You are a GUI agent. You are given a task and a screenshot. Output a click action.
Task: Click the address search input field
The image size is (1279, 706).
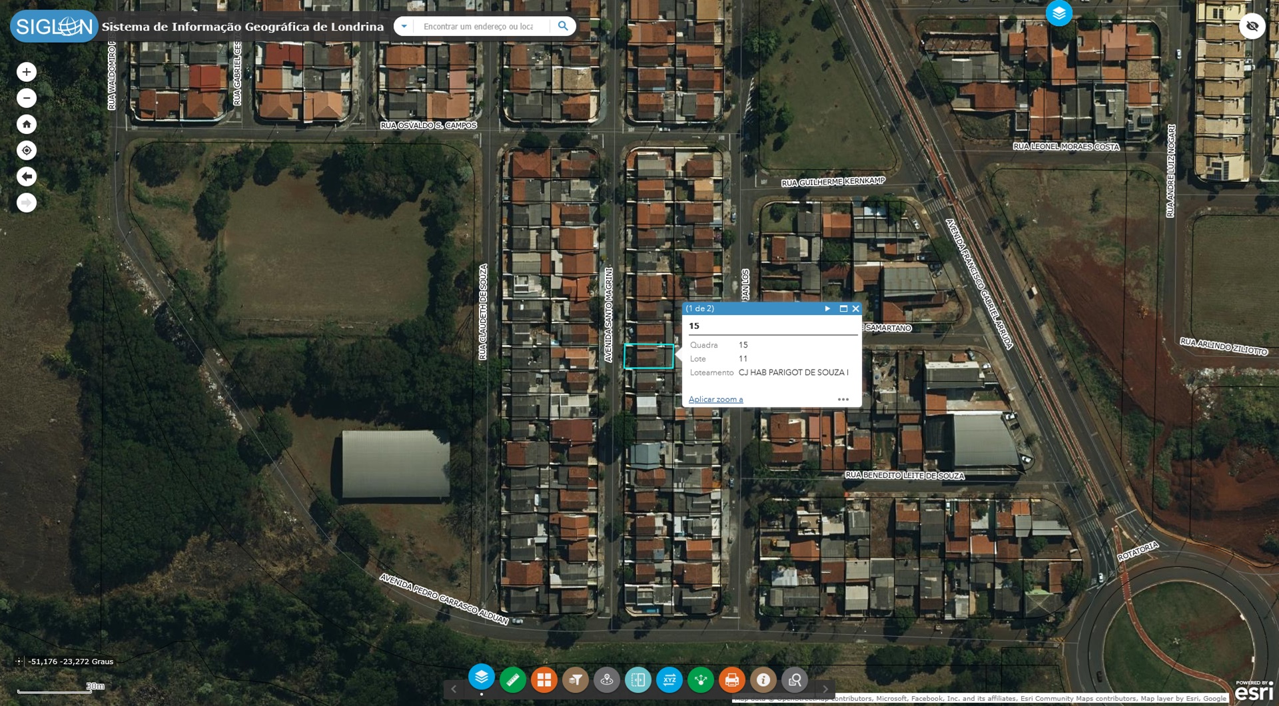point(481,26)
